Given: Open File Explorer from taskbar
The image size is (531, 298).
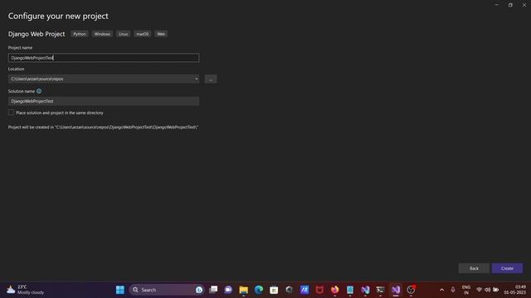Looking at the screenshot, I should (243, 290).
